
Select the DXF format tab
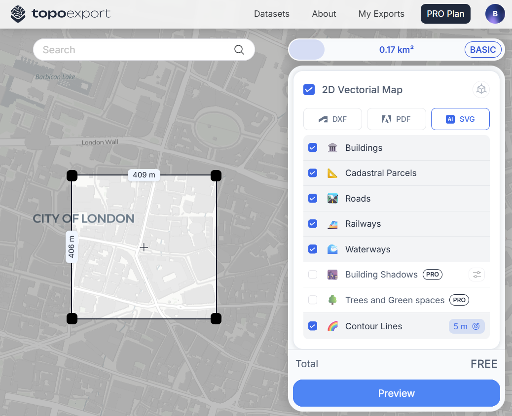pyautogui.click(x=332, y=119)
